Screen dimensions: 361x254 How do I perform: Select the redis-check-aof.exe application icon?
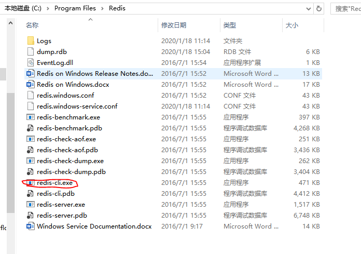click(31, 139)
